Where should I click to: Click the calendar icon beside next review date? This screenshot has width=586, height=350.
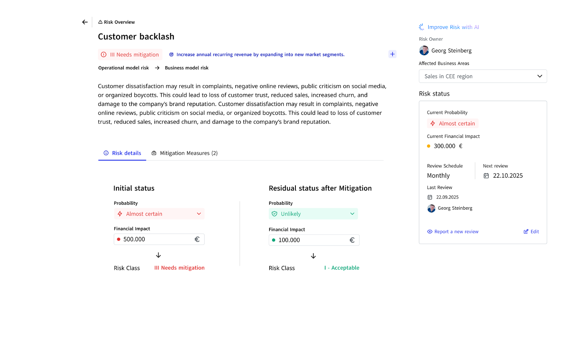[486, 176]
